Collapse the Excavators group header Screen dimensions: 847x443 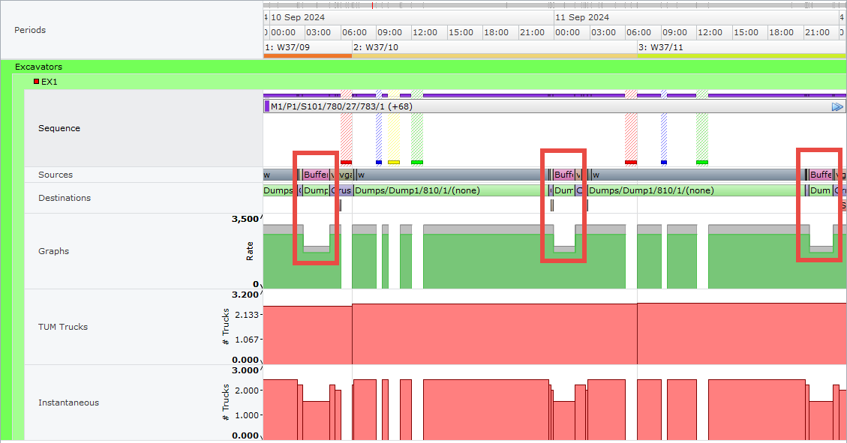coord(39,67)
